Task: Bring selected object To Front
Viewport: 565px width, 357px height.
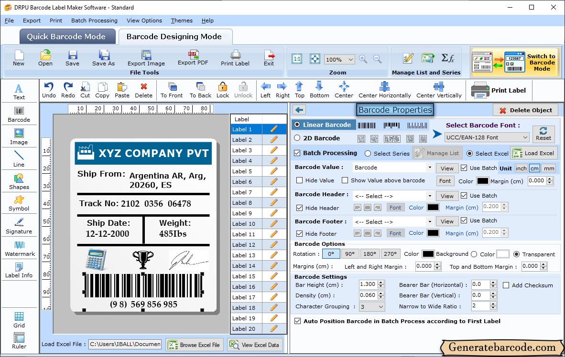Action: pyautogui.click(x=172, y=90)
